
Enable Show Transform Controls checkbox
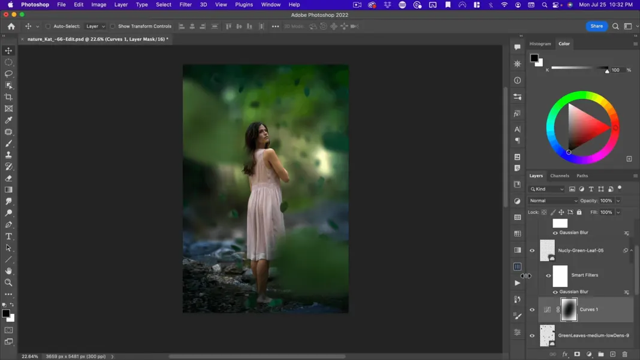(x=113, y=26)
